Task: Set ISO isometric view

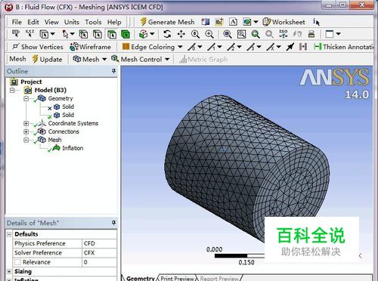Action: coord(283,34)
